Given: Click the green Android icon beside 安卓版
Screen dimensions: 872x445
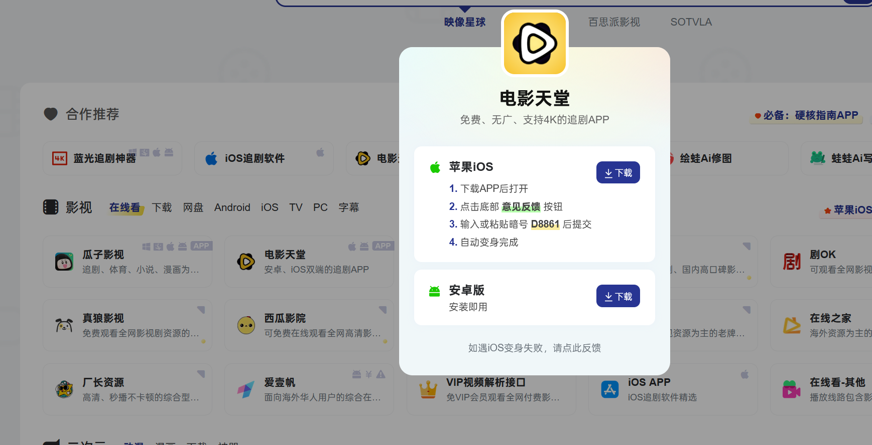Looking at the screenshot, I should (435, 291).
